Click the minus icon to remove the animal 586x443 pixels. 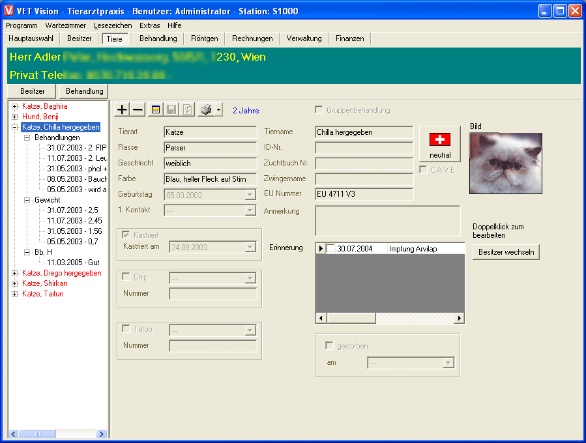(138, 110)
